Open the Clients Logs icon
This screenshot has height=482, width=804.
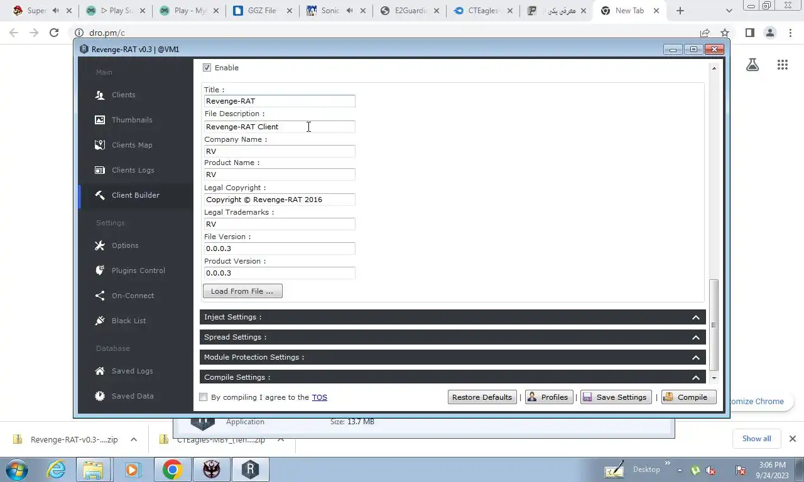coord(100,170)
